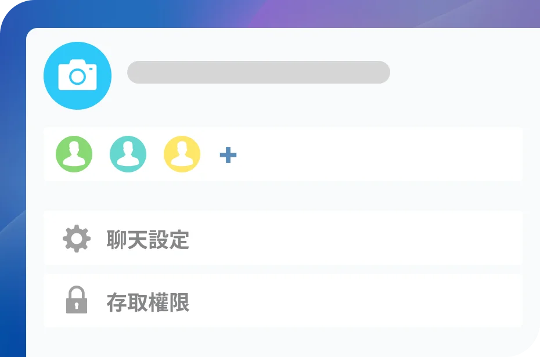This screenshot has width=540, height=357.
Task: Click the white camera glyph inside the blue circle
Action: [x=77, y=75]
